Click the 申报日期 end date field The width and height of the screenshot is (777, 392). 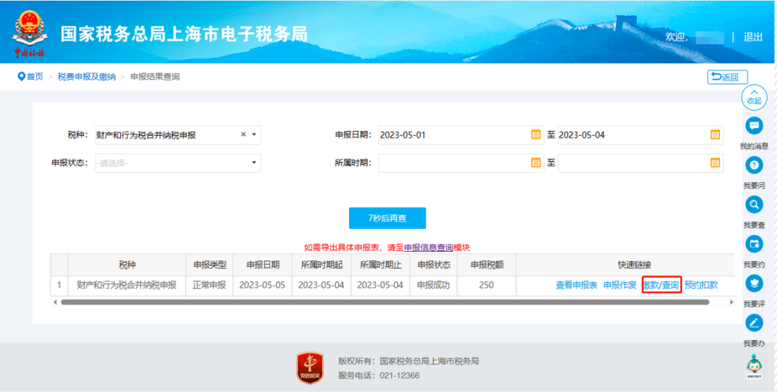pos(640,135)
